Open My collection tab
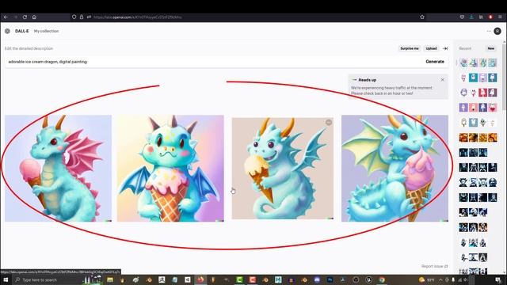The height and width of the screenshot is (285, 507). point(46,31)
